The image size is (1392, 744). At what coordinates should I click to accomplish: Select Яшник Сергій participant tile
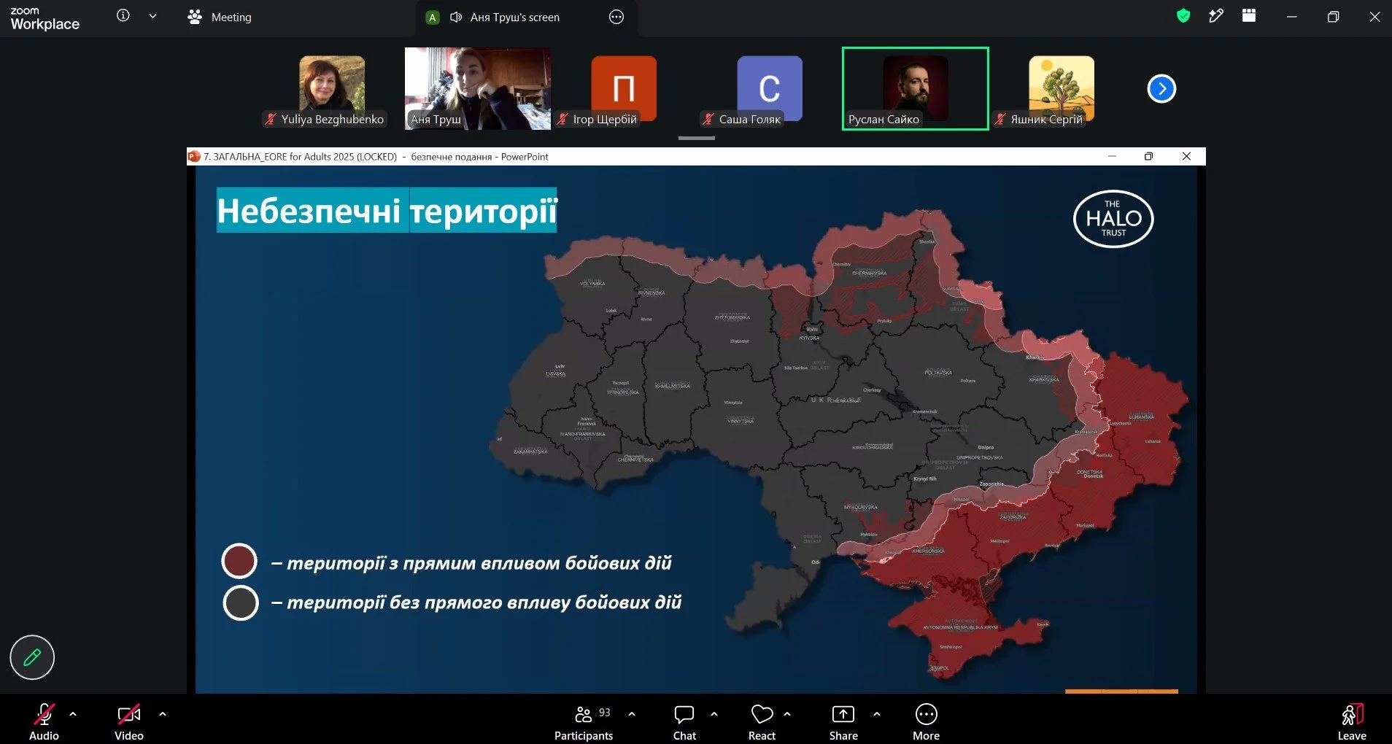click(1062, 89)
